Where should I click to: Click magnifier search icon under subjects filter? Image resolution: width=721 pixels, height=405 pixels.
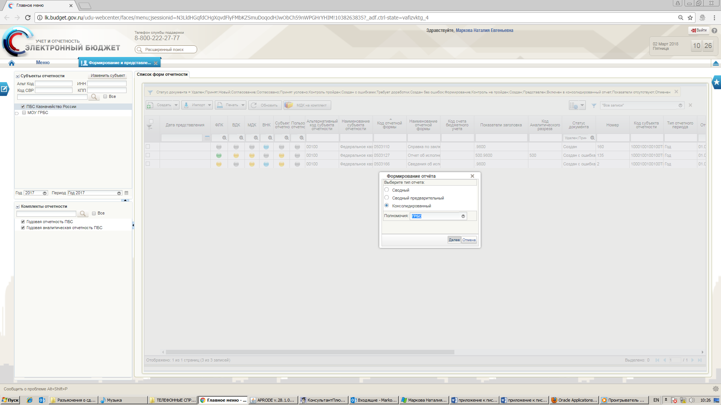(x=94, y=97)
